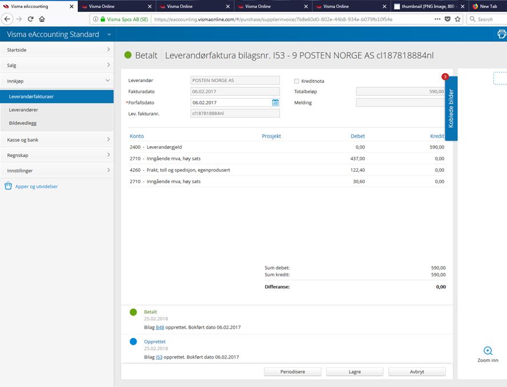
Task: Open the calendar picker for Forfallsdato
Action: [x=275, y=103]
